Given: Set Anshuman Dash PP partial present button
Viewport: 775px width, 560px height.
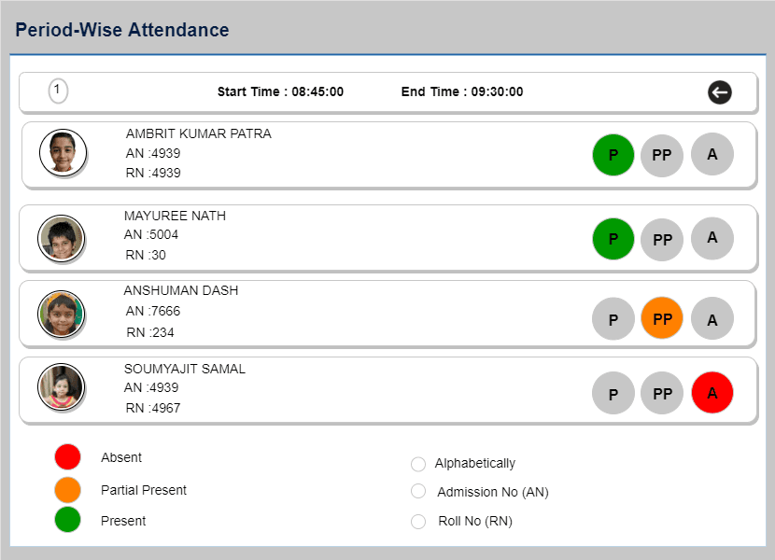Looking at the screenshot, I should [662, 318].
